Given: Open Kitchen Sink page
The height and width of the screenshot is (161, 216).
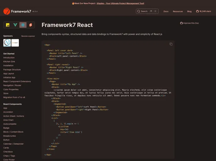Looking at the screenshot, I should (x=9, y=62).
